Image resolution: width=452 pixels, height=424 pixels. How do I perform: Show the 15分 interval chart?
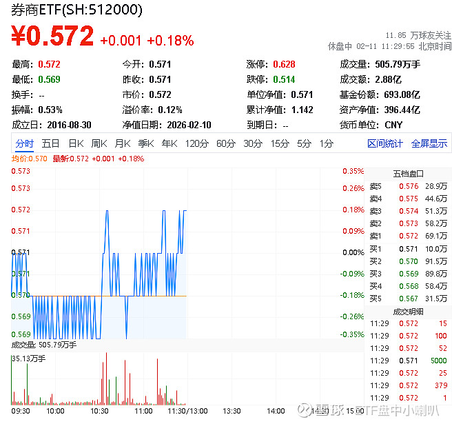point(280,143)
